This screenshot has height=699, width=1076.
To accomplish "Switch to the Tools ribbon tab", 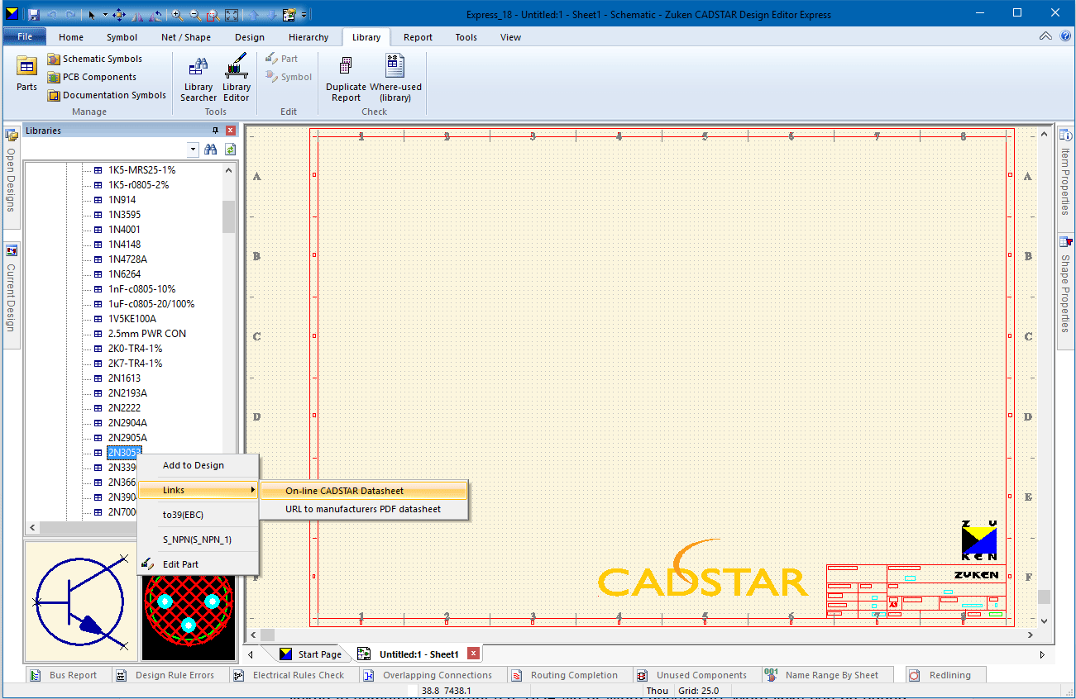I will 466,37.
